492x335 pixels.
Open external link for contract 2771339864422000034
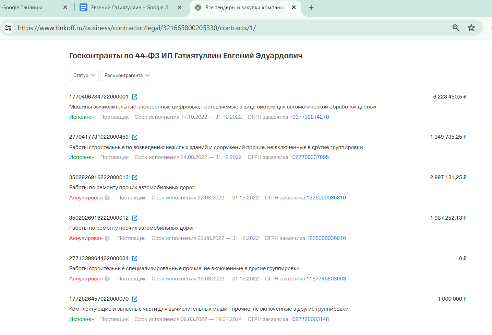point(134,258)
